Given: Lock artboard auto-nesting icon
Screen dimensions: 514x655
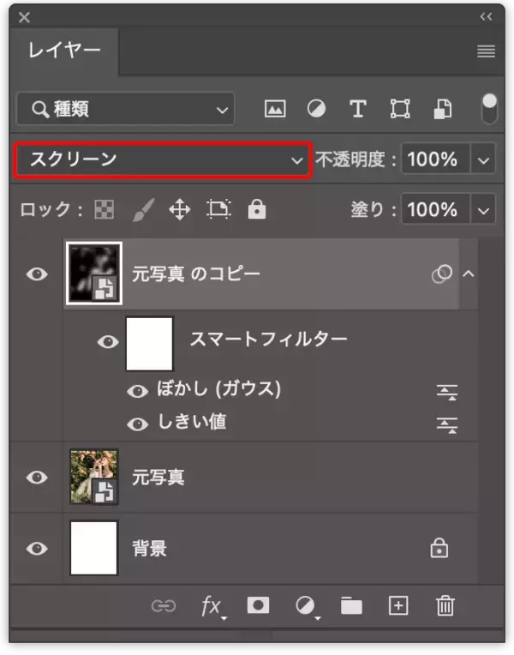Looking at the screenshot, I should [x=218, y=209].
